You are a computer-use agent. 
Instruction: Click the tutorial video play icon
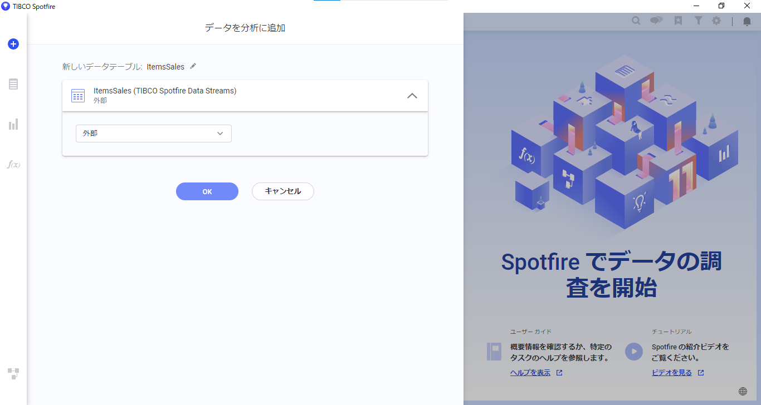634,352
